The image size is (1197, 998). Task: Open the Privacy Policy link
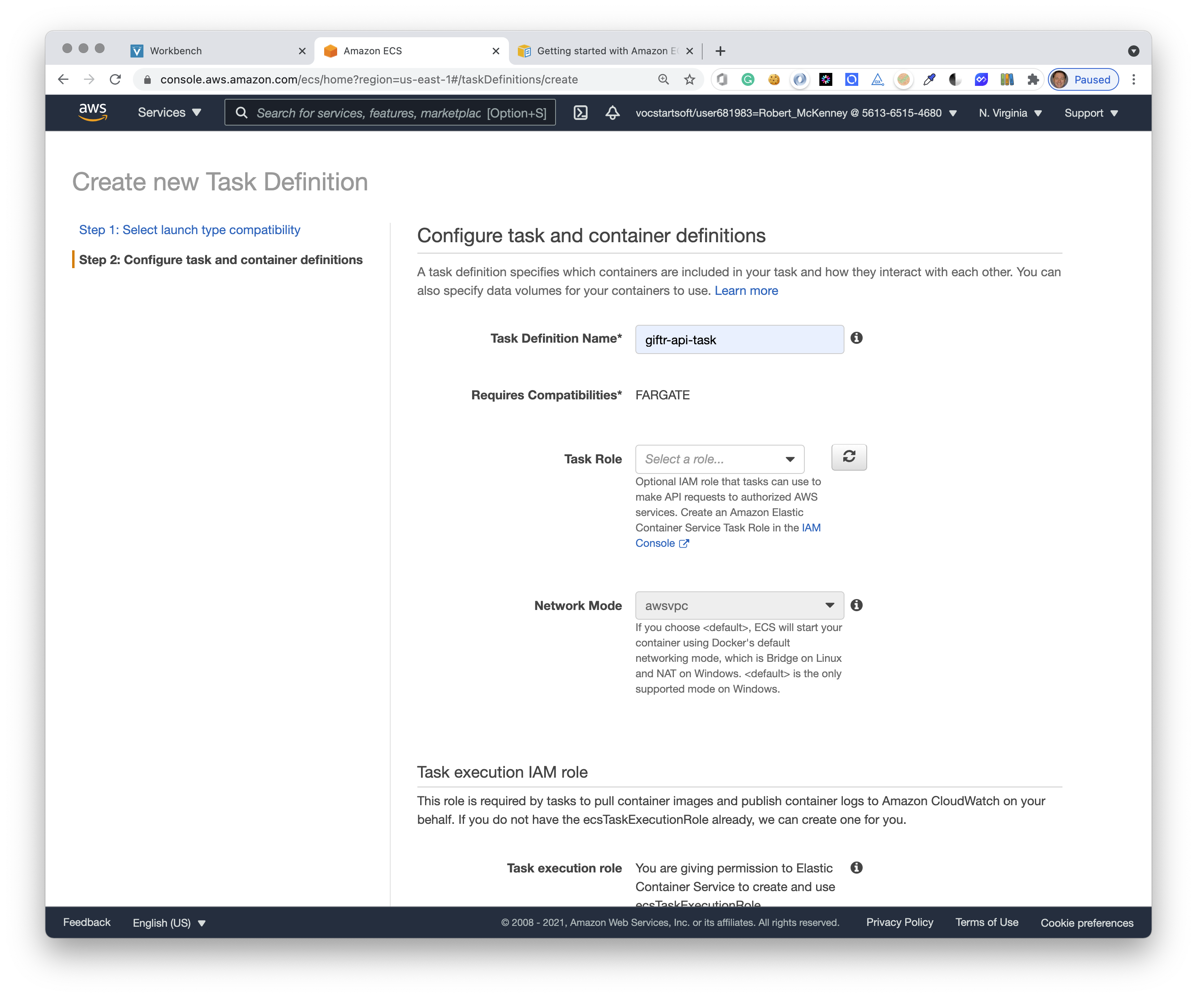tap(900, 922)
